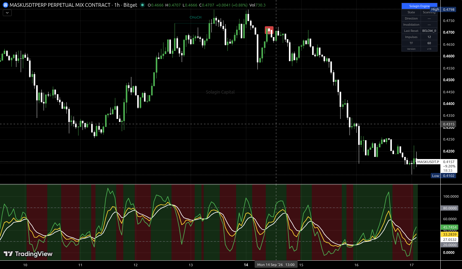Click the 0.4600 price axis level
Image resolution: width=462 pixels, height=269 pixels.
[449, 56]
